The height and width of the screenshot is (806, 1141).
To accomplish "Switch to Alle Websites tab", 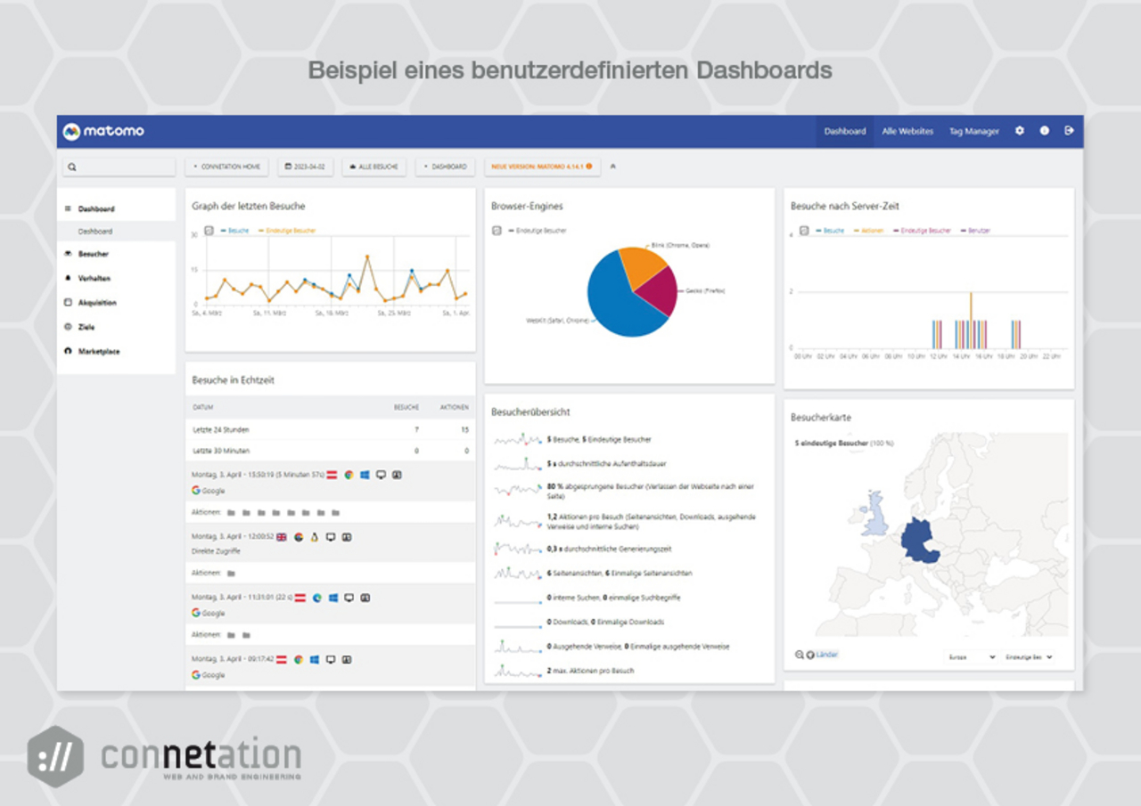I will coord(907,131).
